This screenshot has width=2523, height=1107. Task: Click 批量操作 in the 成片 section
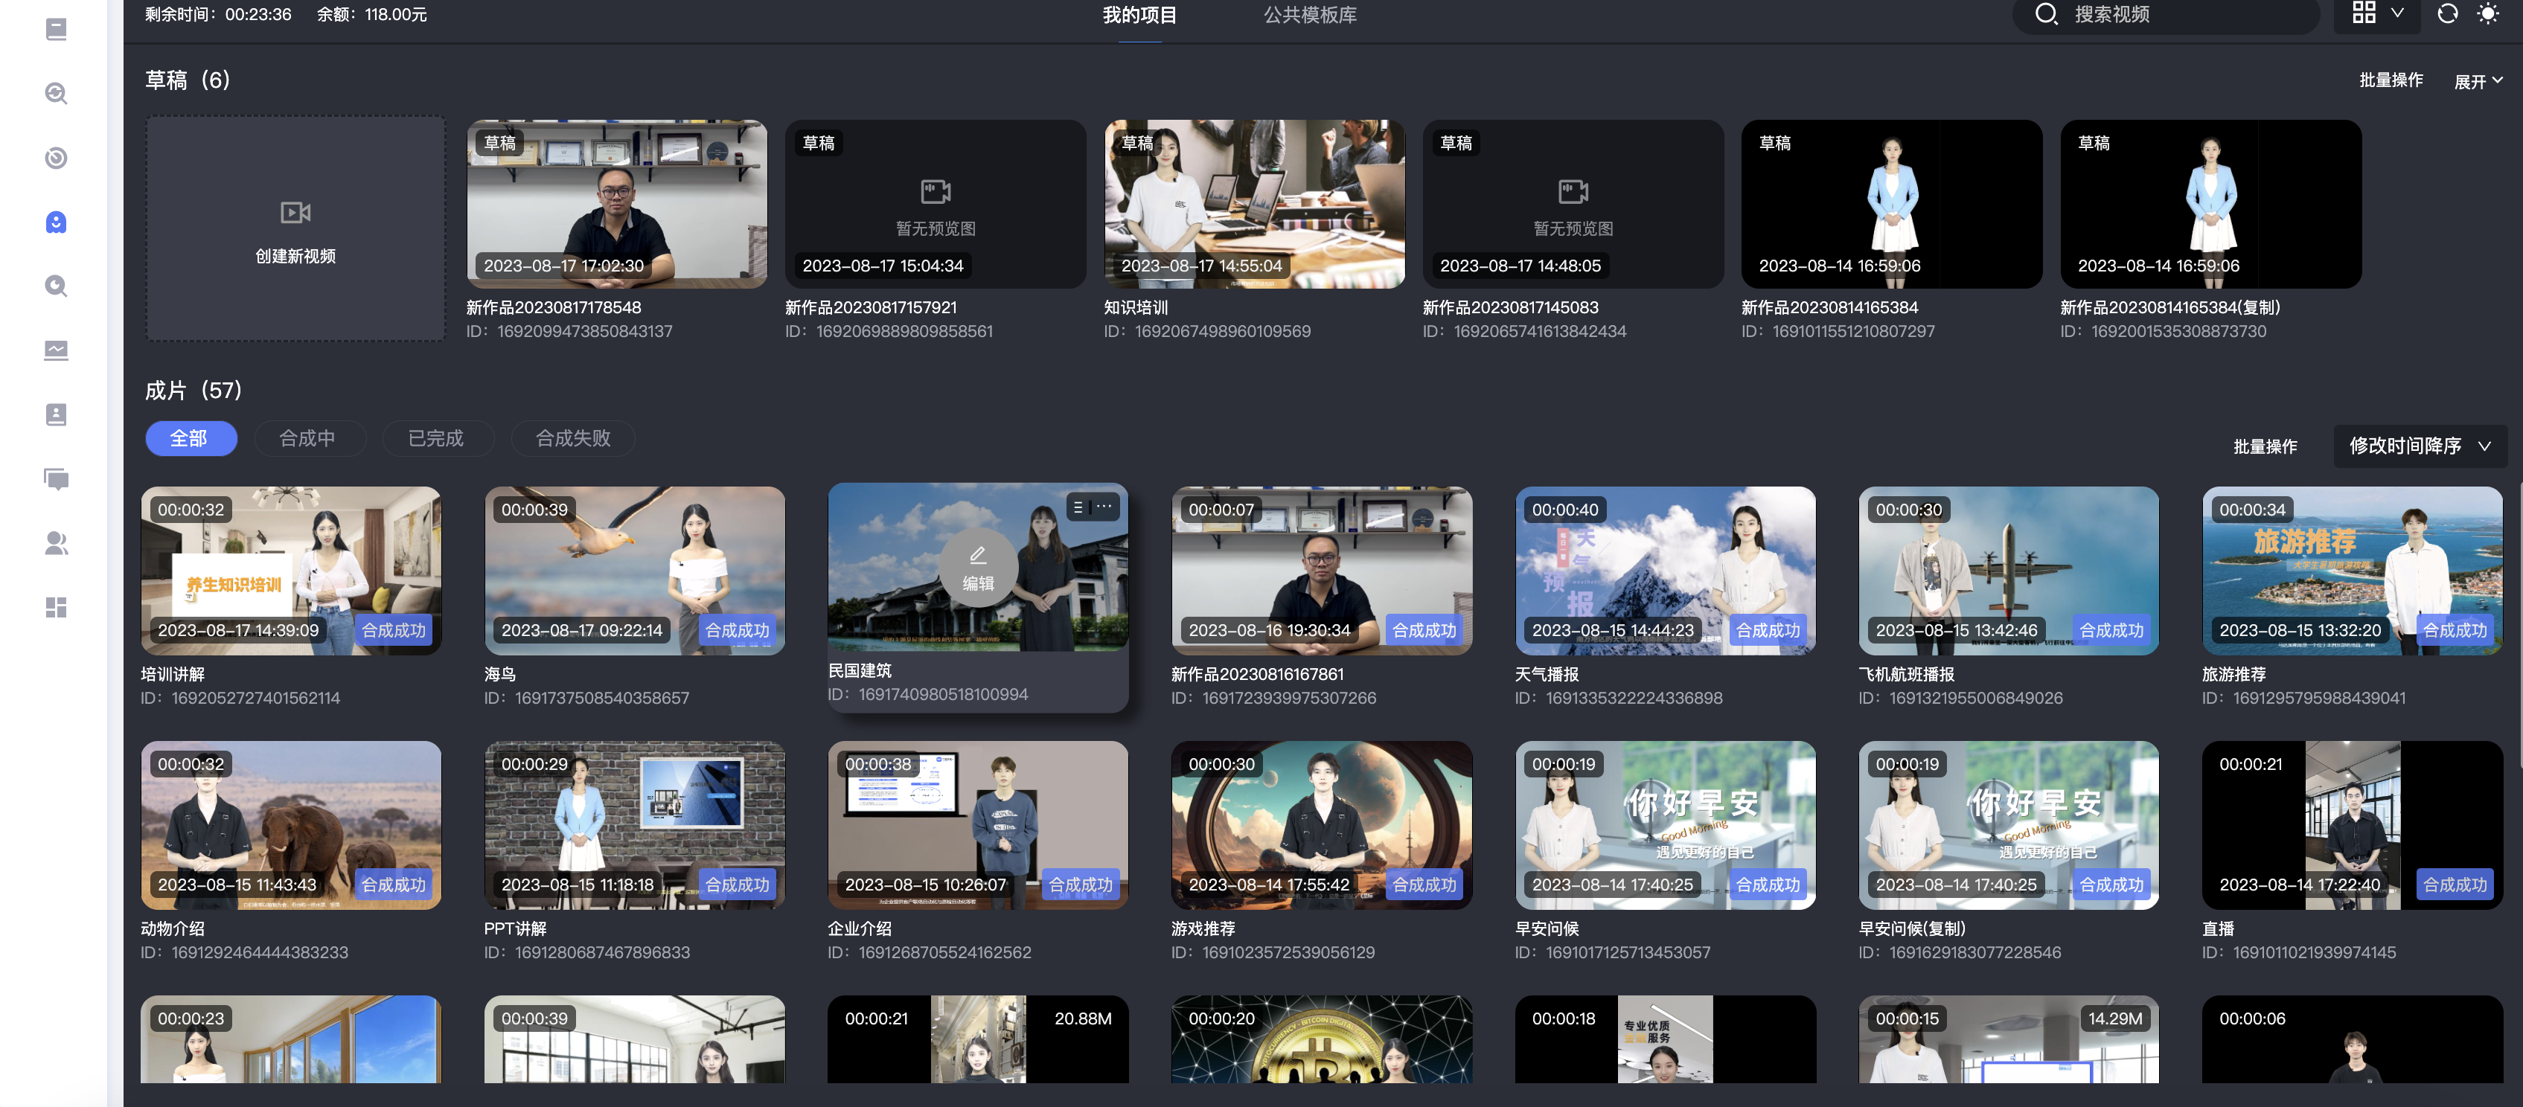coord(2265,447)
